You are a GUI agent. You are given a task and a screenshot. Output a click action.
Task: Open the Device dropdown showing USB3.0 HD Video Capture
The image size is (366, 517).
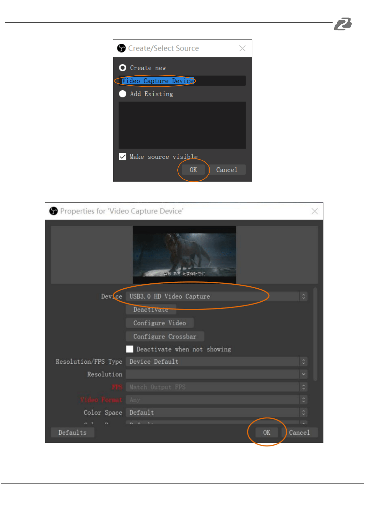pyautogui.click(x=217, y=296)
